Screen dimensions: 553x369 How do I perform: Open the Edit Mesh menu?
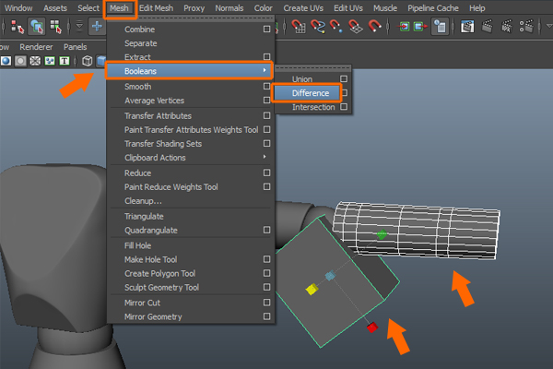tap(157, 7)
